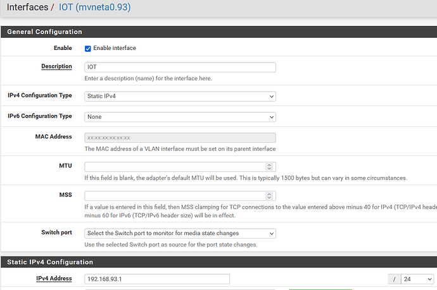Open the Switch port dropdown

coord(180,233)
